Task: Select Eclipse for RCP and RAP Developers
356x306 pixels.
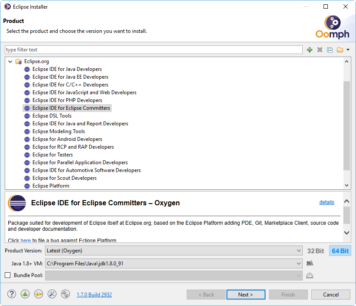Action: coord(69,147)
